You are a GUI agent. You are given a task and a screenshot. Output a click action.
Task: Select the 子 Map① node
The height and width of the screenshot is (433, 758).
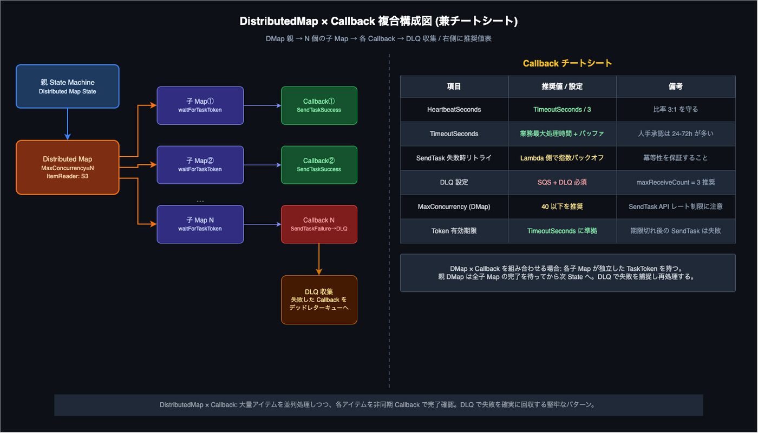tap(200, 105)
